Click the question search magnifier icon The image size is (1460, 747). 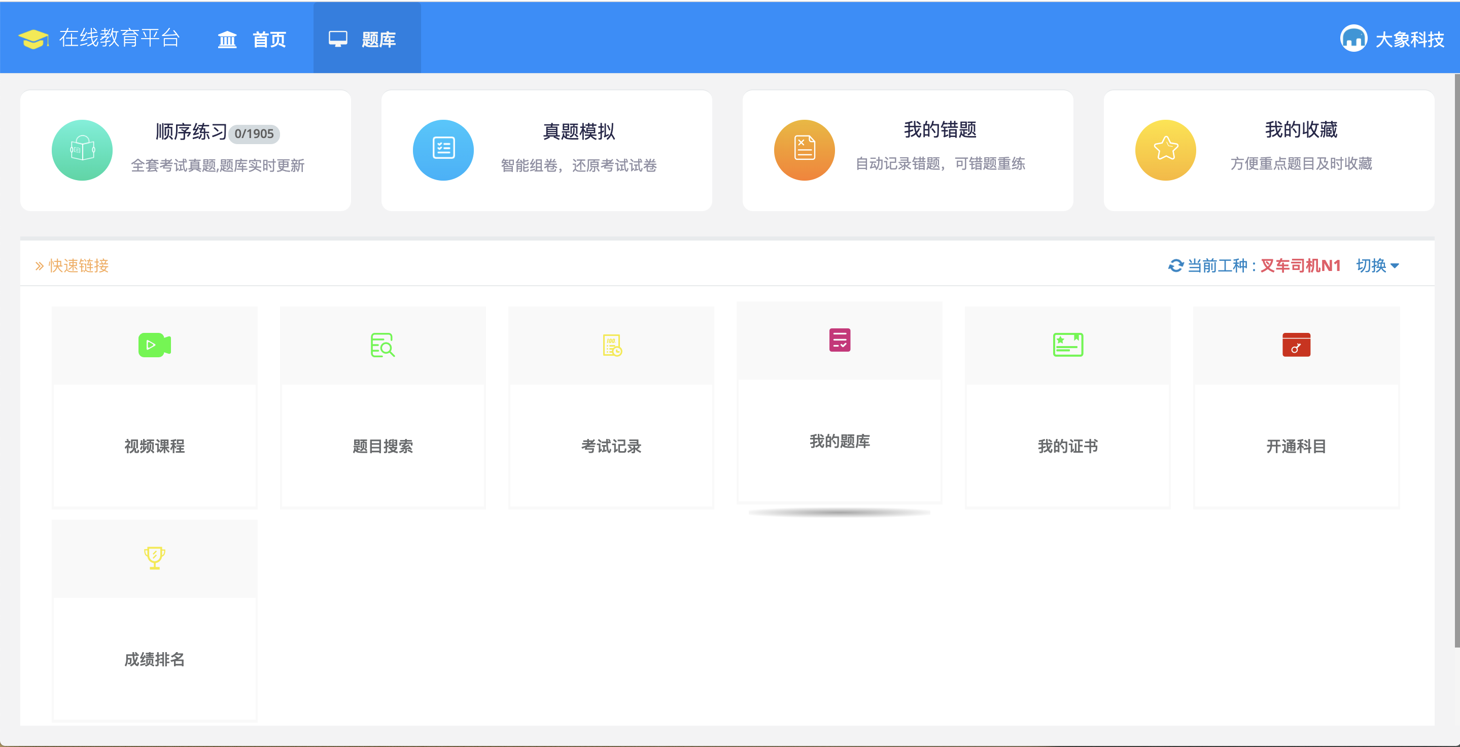(x=383, y=345)
